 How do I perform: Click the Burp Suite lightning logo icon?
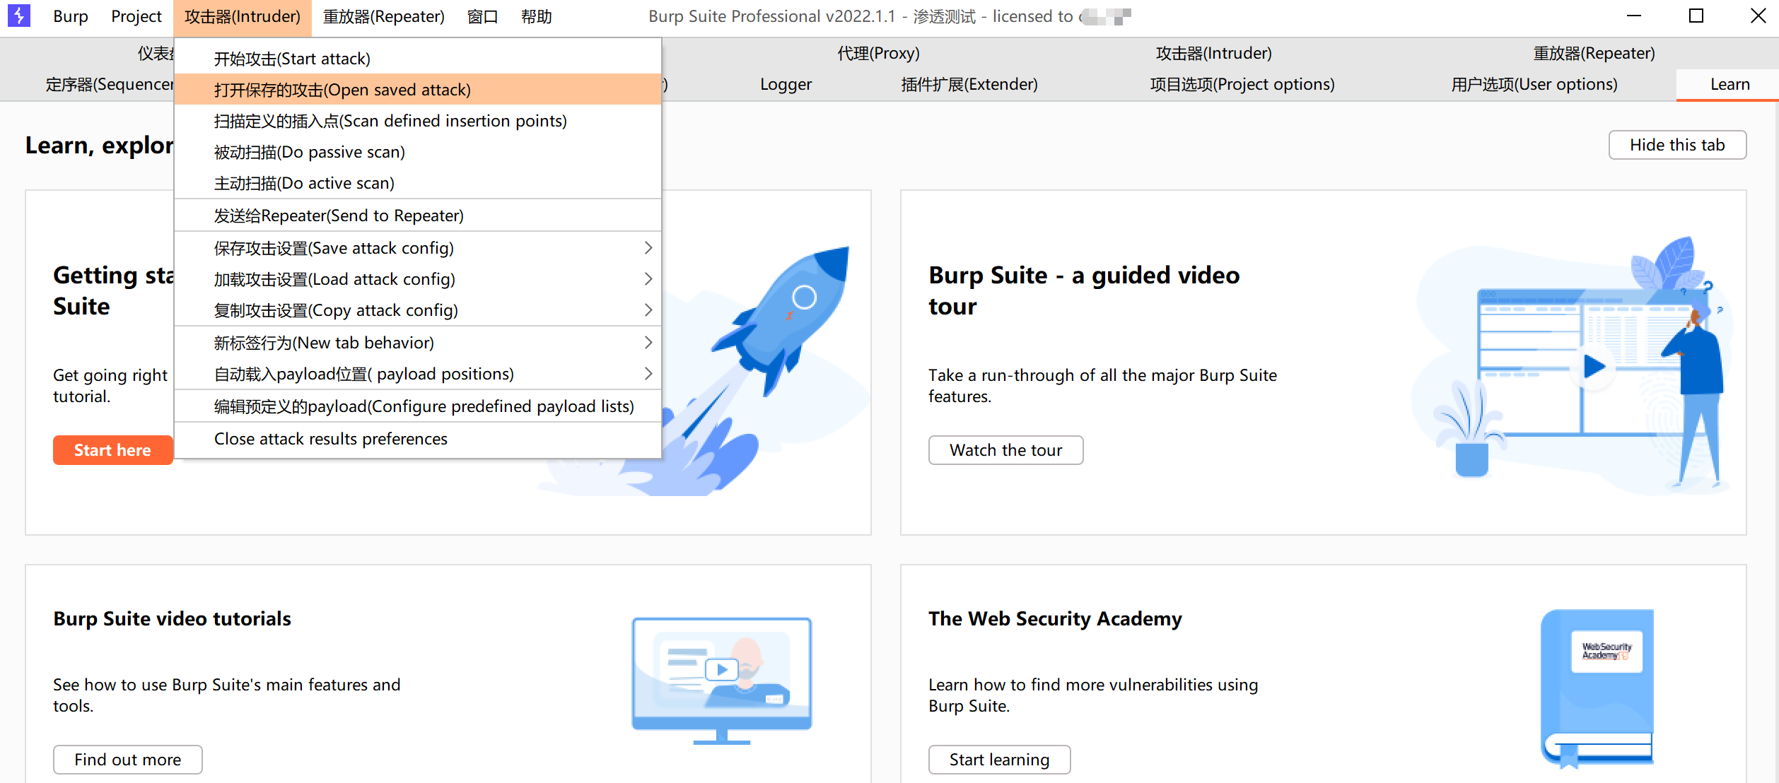(18, 16)
